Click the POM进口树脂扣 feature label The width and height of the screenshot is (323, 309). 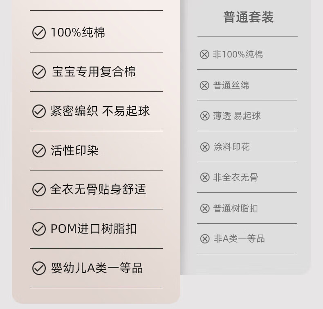coord(93,229)
